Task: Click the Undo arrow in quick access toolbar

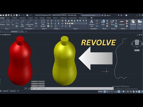Action: point(19,15)
